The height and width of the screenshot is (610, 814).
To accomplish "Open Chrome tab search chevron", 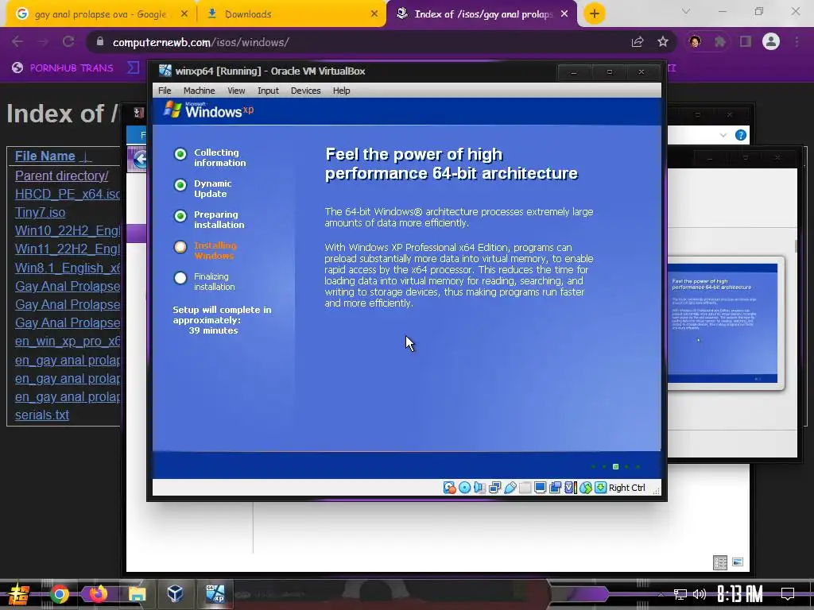I will 686,11.
